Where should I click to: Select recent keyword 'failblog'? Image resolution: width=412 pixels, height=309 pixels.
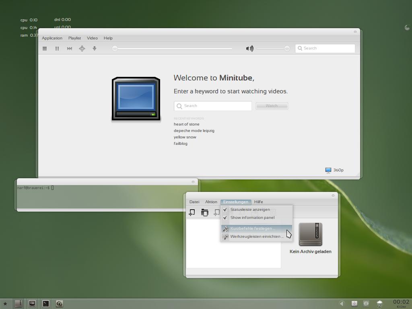(x=181, y=144)
